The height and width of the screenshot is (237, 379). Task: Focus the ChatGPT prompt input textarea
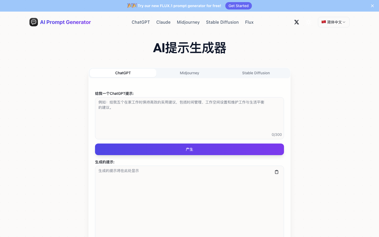(x=189, y=118)
